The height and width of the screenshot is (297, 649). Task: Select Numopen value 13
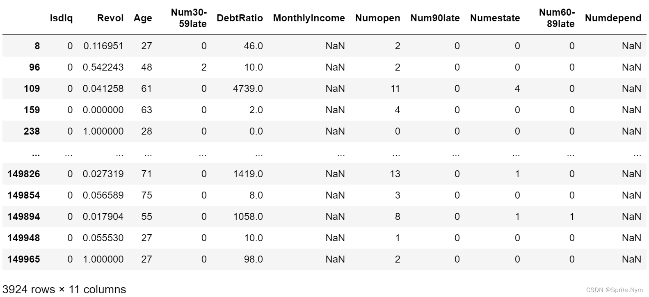pos(395,174)
